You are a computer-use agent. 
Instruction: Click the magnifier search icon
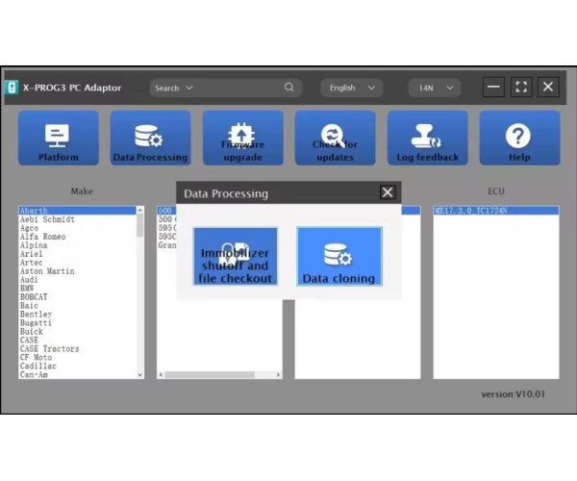(x=289, y=88)
